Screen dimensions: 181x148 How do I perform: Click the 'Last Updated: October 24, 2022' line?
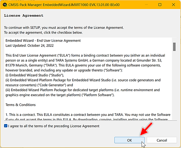tap(30, 45)
